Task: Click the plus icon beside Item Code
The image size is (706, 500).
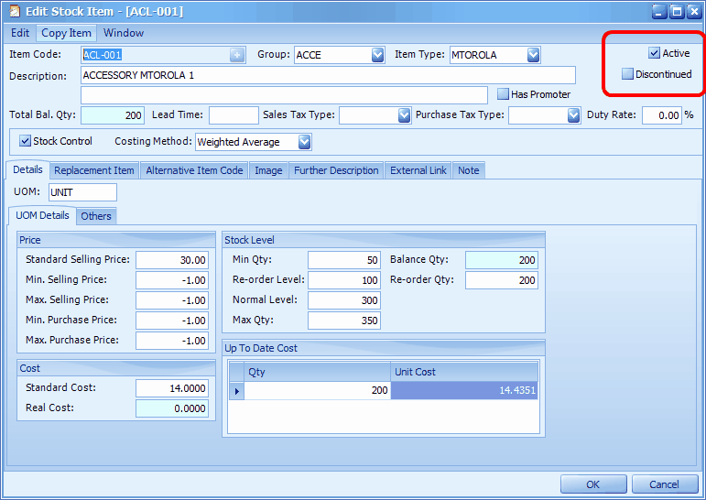Action: 237,55
